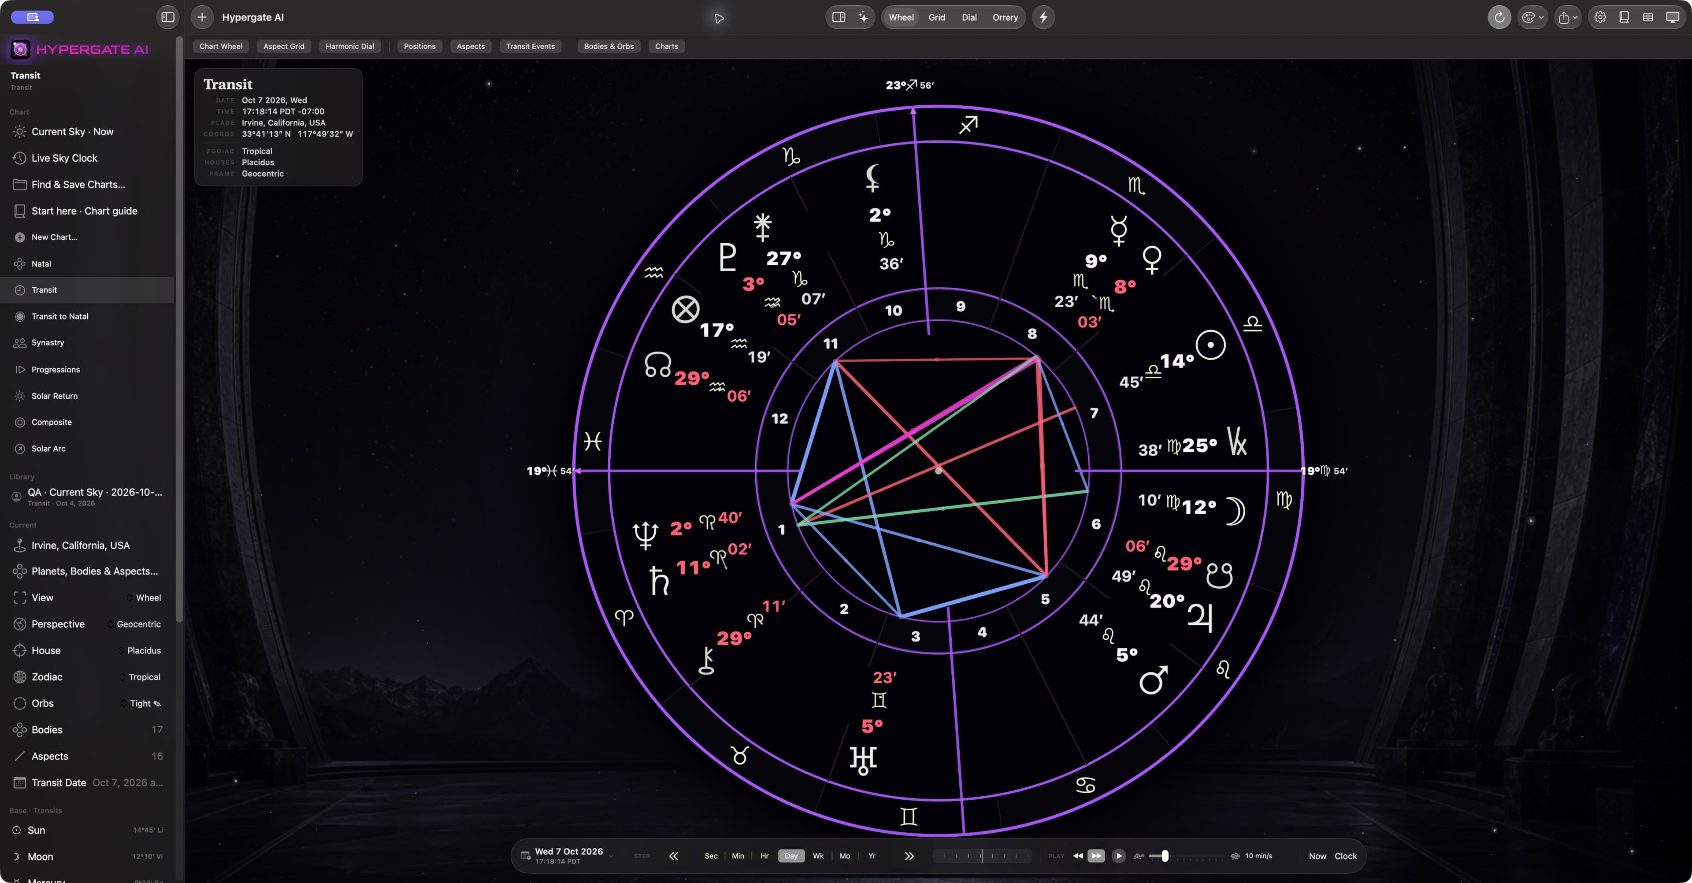Image resolution: width=1692 pixels, height=883 pixels.
Task: Click the display monitor icon
Action: coord(1672,17)
